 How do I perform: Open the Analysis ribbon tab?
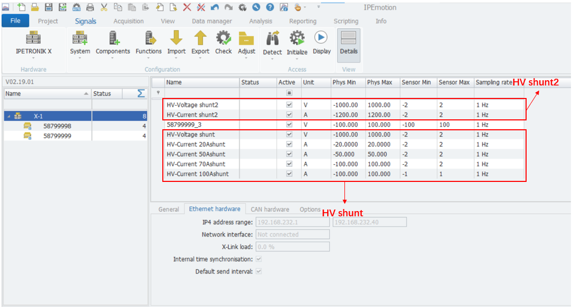260,21
